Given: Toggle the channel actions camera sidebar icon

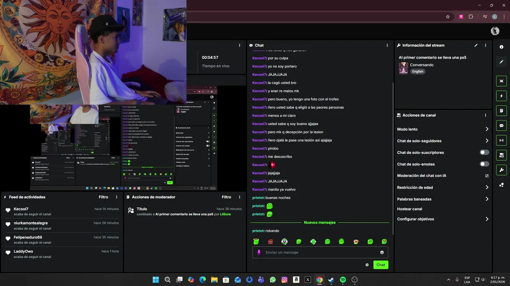Looking at the screenshot, I should [501, 155].
